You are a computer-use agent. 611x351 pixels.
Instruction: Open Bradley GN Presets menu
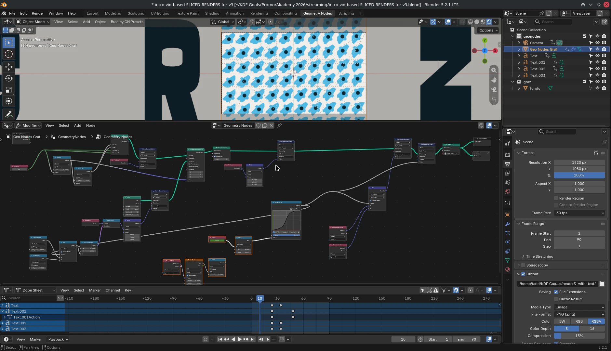[x=127, y=22]
